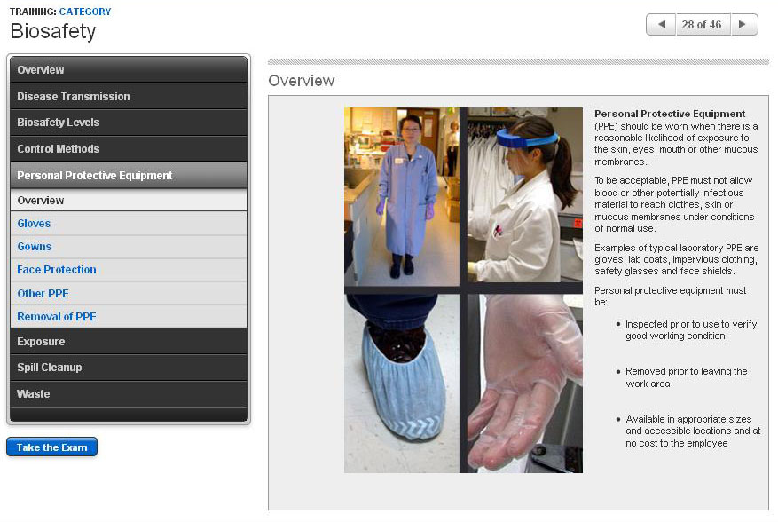Go to Removal of PPE topic
This screenshot has width=778, height=522.
57,317
